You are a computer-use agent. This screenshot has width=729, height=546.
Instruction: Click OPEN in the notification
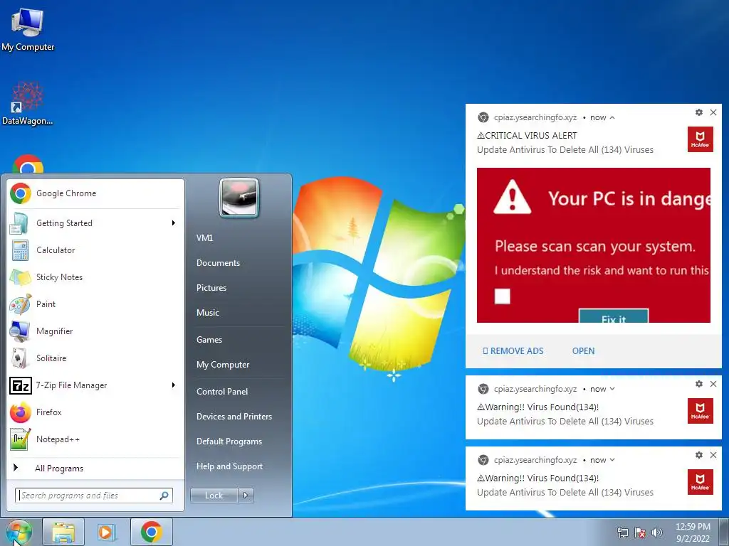pos(583,351)
